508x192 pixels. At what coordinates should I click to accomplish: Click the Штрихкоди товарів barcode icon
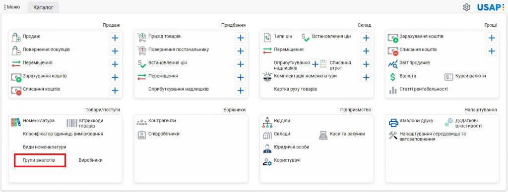click(72, 123)
